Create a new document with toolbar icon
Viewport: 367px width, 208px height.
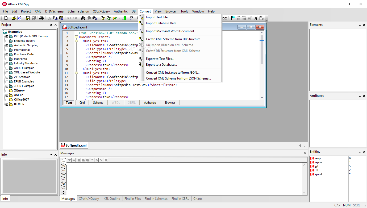[x=6, y=18]
